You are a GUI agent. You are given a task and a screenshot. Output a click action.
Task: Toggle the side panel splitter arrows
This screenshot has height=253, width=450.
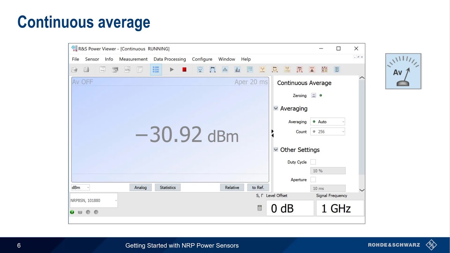[x=272, y=133]
